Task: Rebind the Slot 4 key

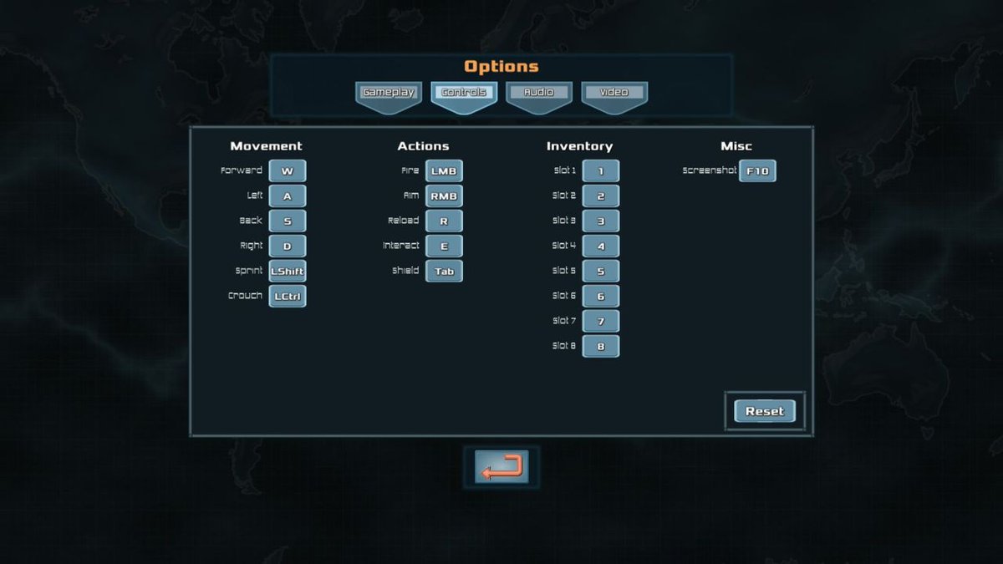Action: [601, 246]
